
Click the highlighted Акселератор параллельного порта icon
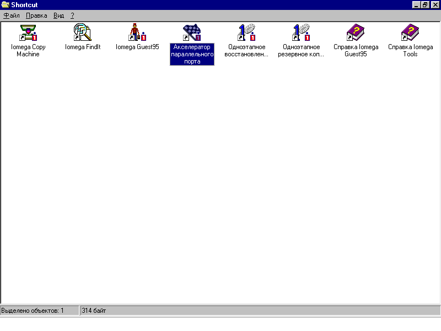click(191, 33)
